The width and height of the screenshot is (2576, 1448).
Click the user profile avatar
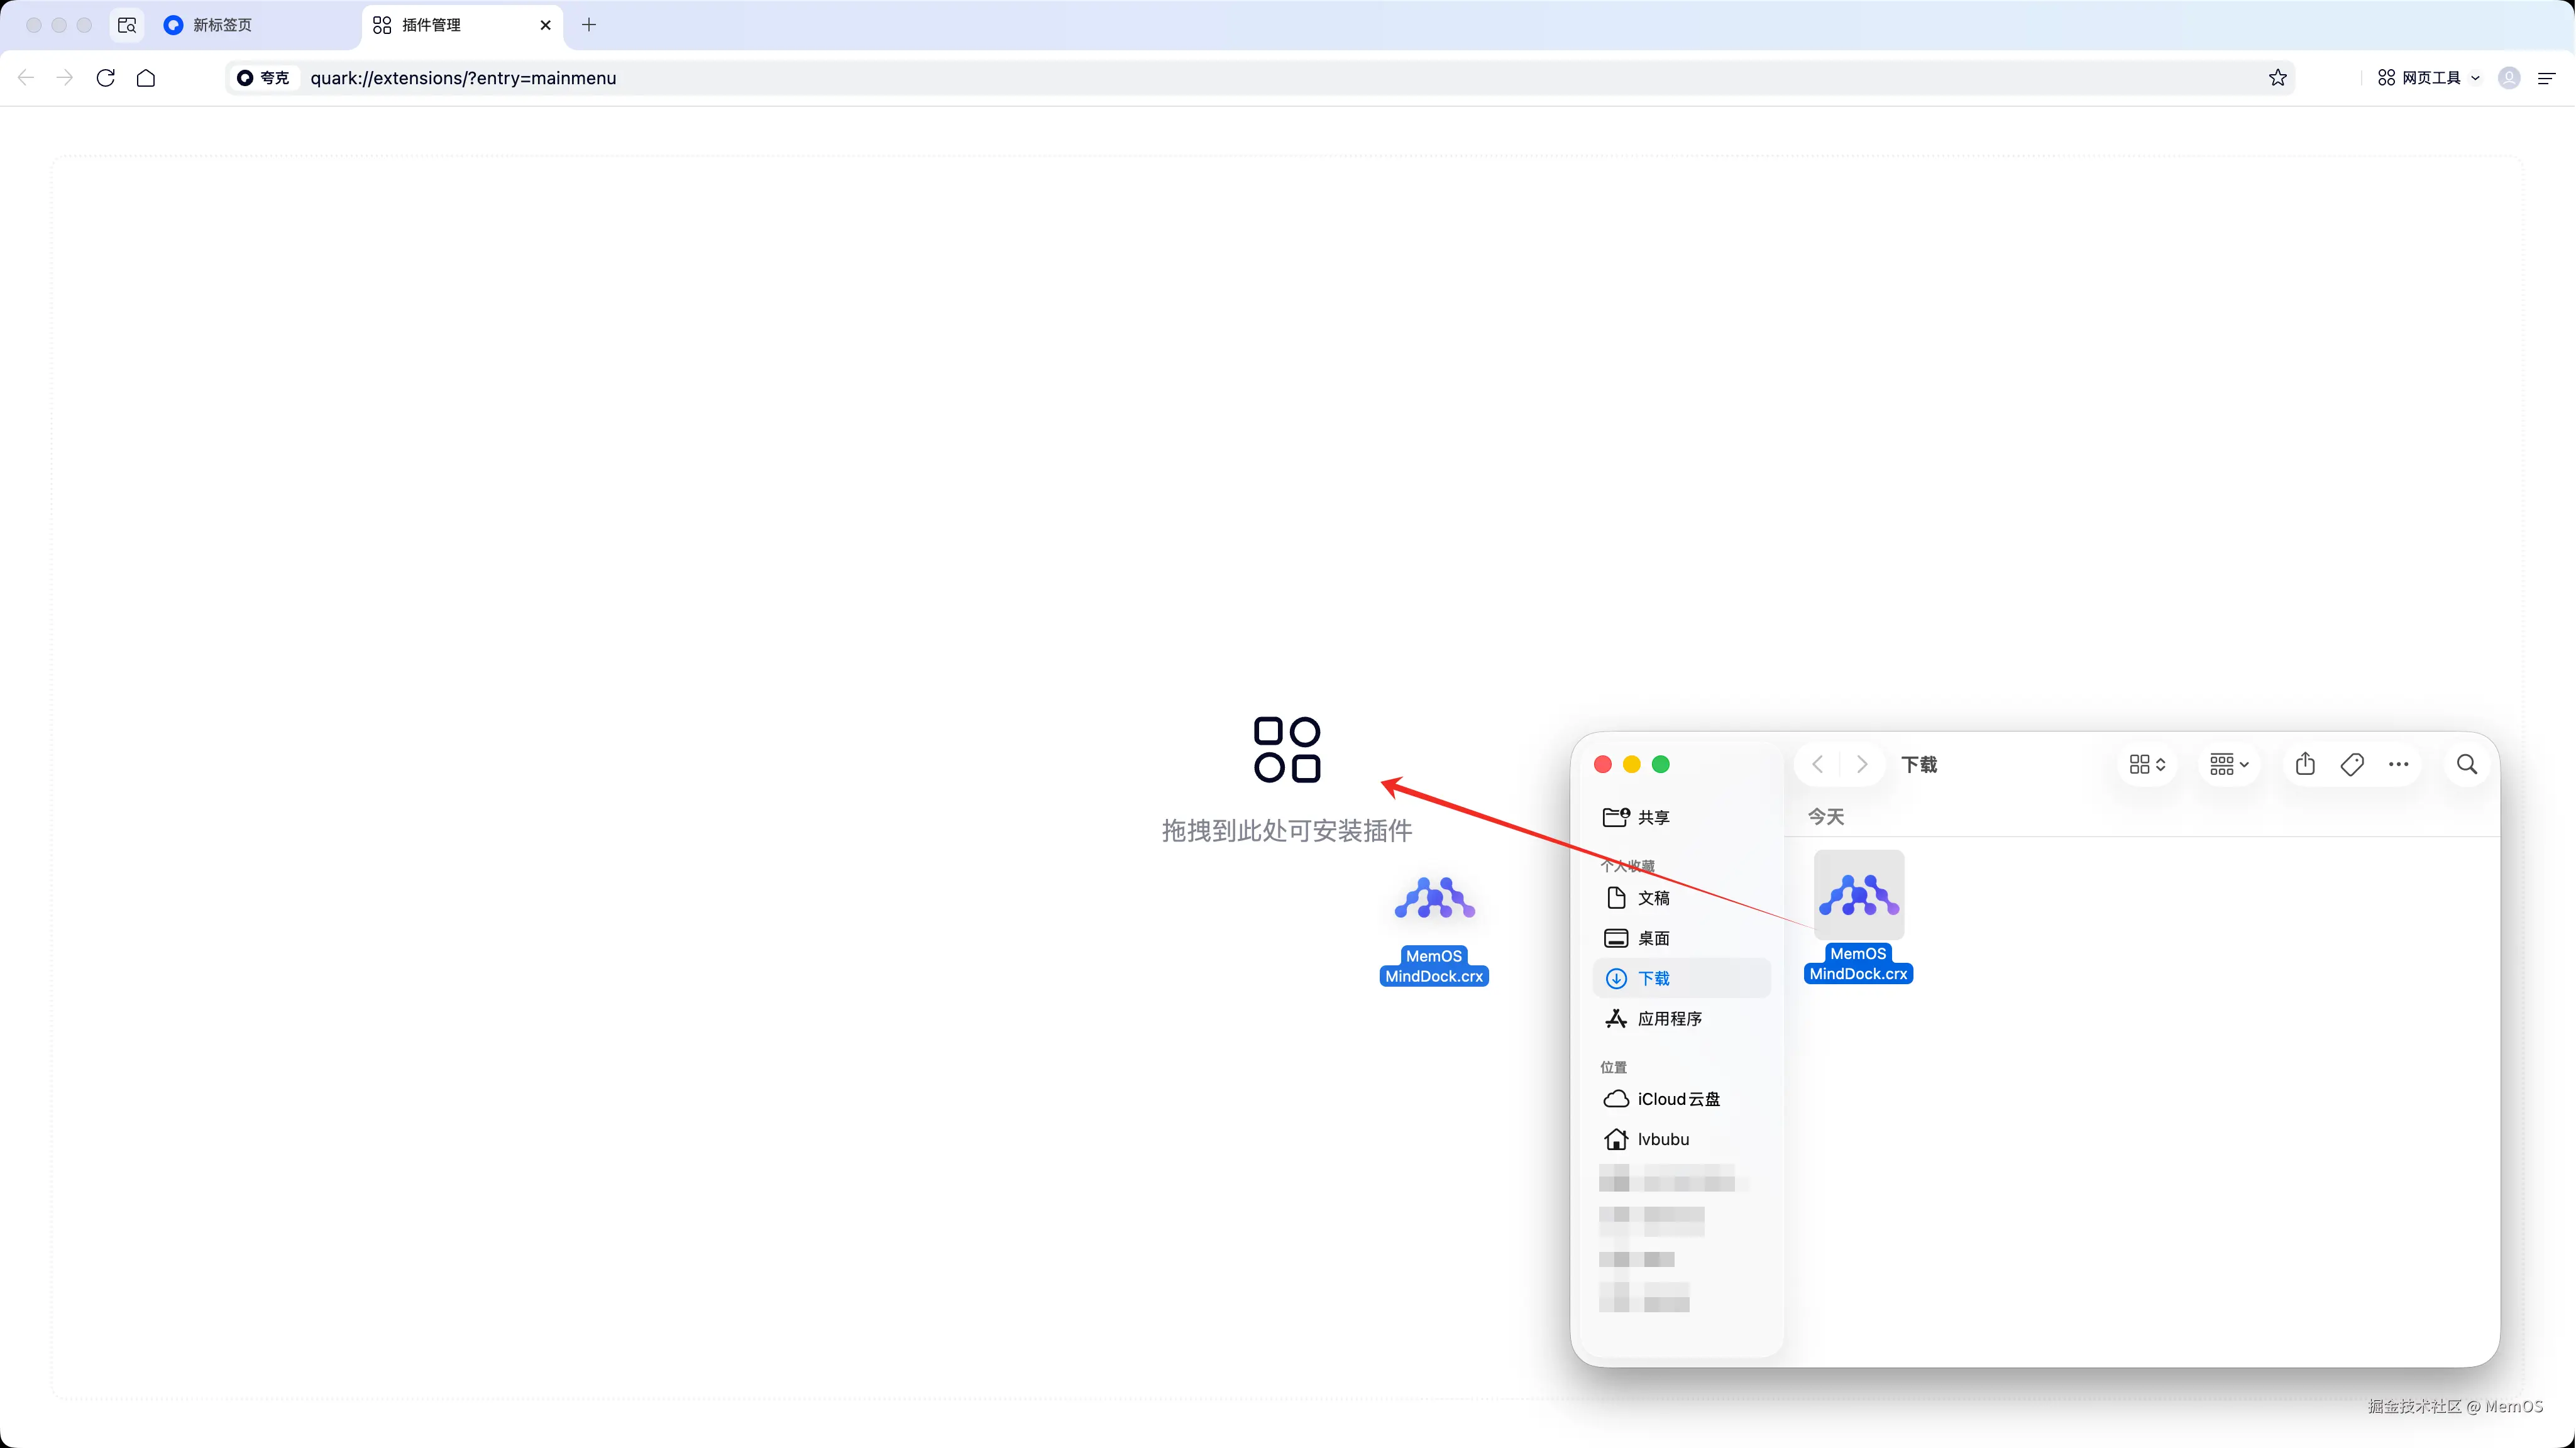pyautogui.click(x=2509, y=78)
